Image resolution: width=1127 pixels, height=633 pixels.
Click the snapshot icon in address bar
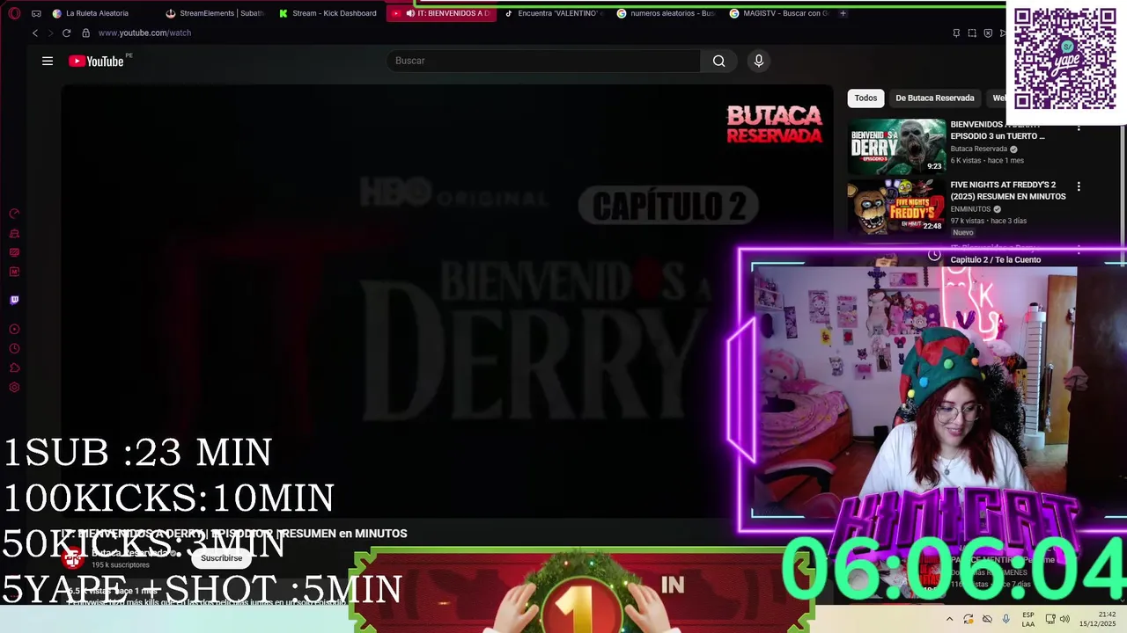click(x=972, y=33)
